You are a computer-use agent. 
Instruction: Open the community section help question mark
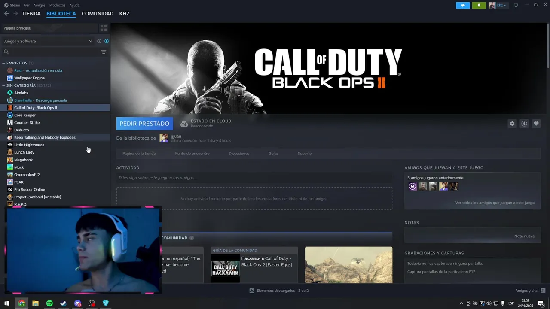[192, 238]
